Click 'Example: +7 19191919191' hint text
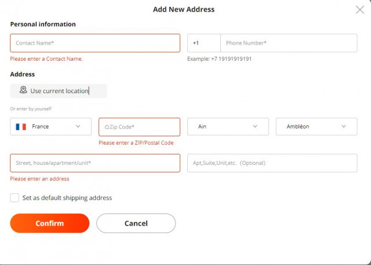 [219, 59]
